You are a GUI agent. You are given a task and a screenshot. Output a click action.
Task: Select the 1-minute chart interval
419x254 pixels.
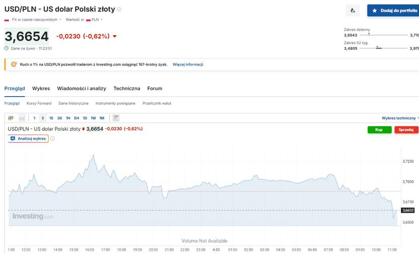coord(34,118)
